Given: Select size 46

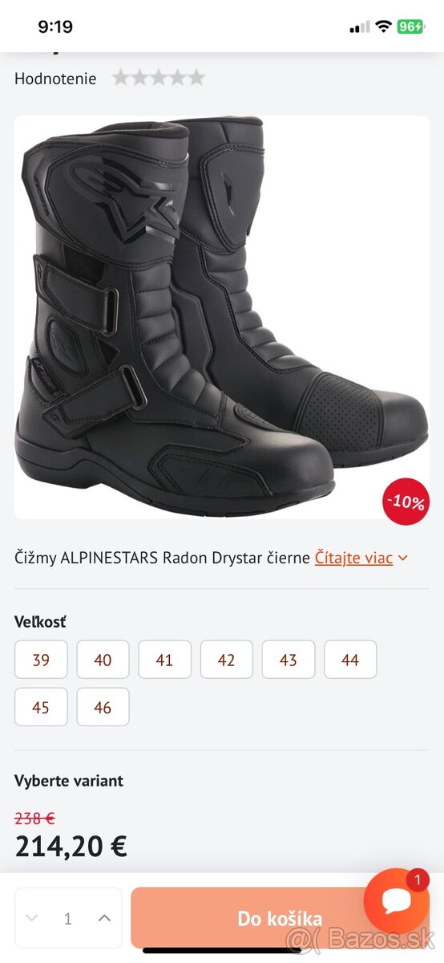Looking at the screenshot, I should pos(103,707).
